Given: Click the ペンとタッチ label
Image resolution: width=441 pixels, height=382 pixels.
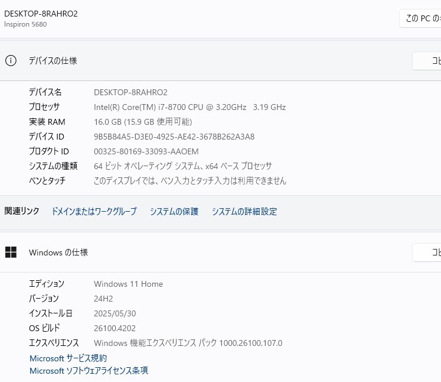Looking at the screenshot, I should point(47,180).
